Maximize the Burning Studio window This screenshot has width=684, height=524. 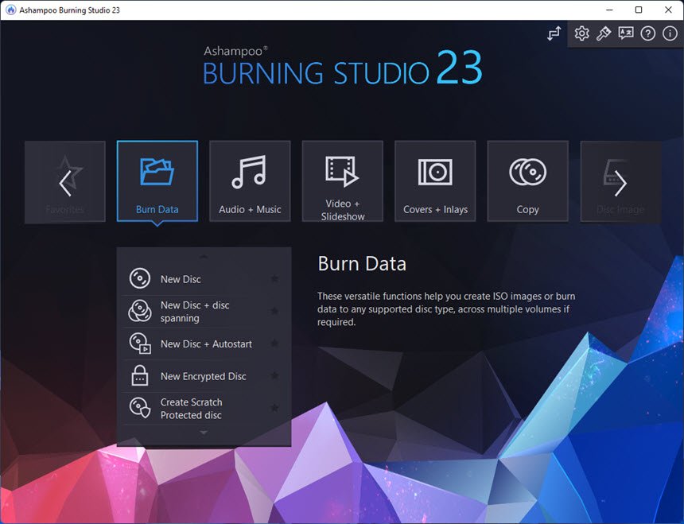tap(639, 10)
